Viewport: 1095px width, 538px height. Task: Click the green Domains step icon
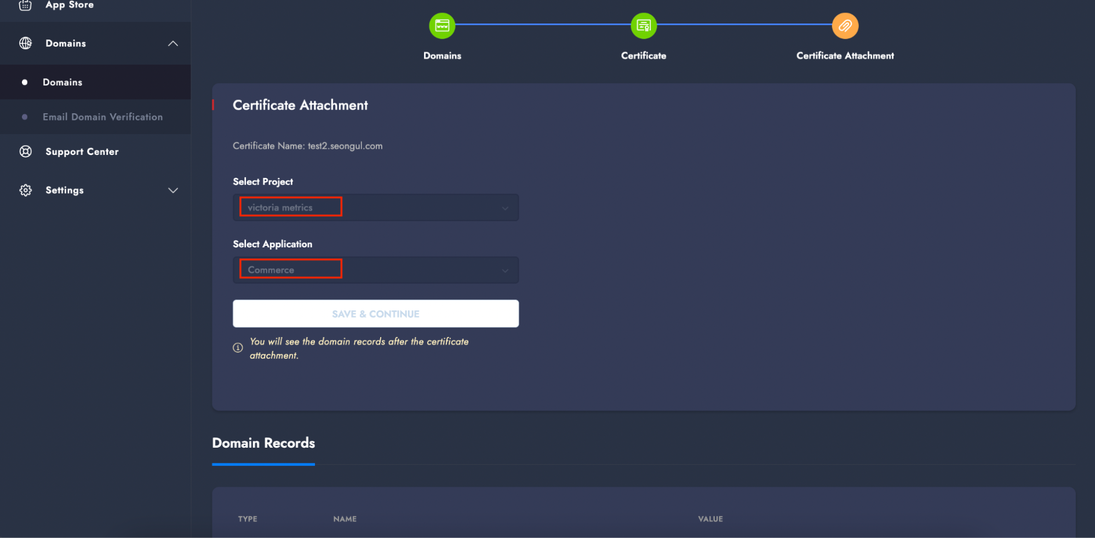point(442,26)
